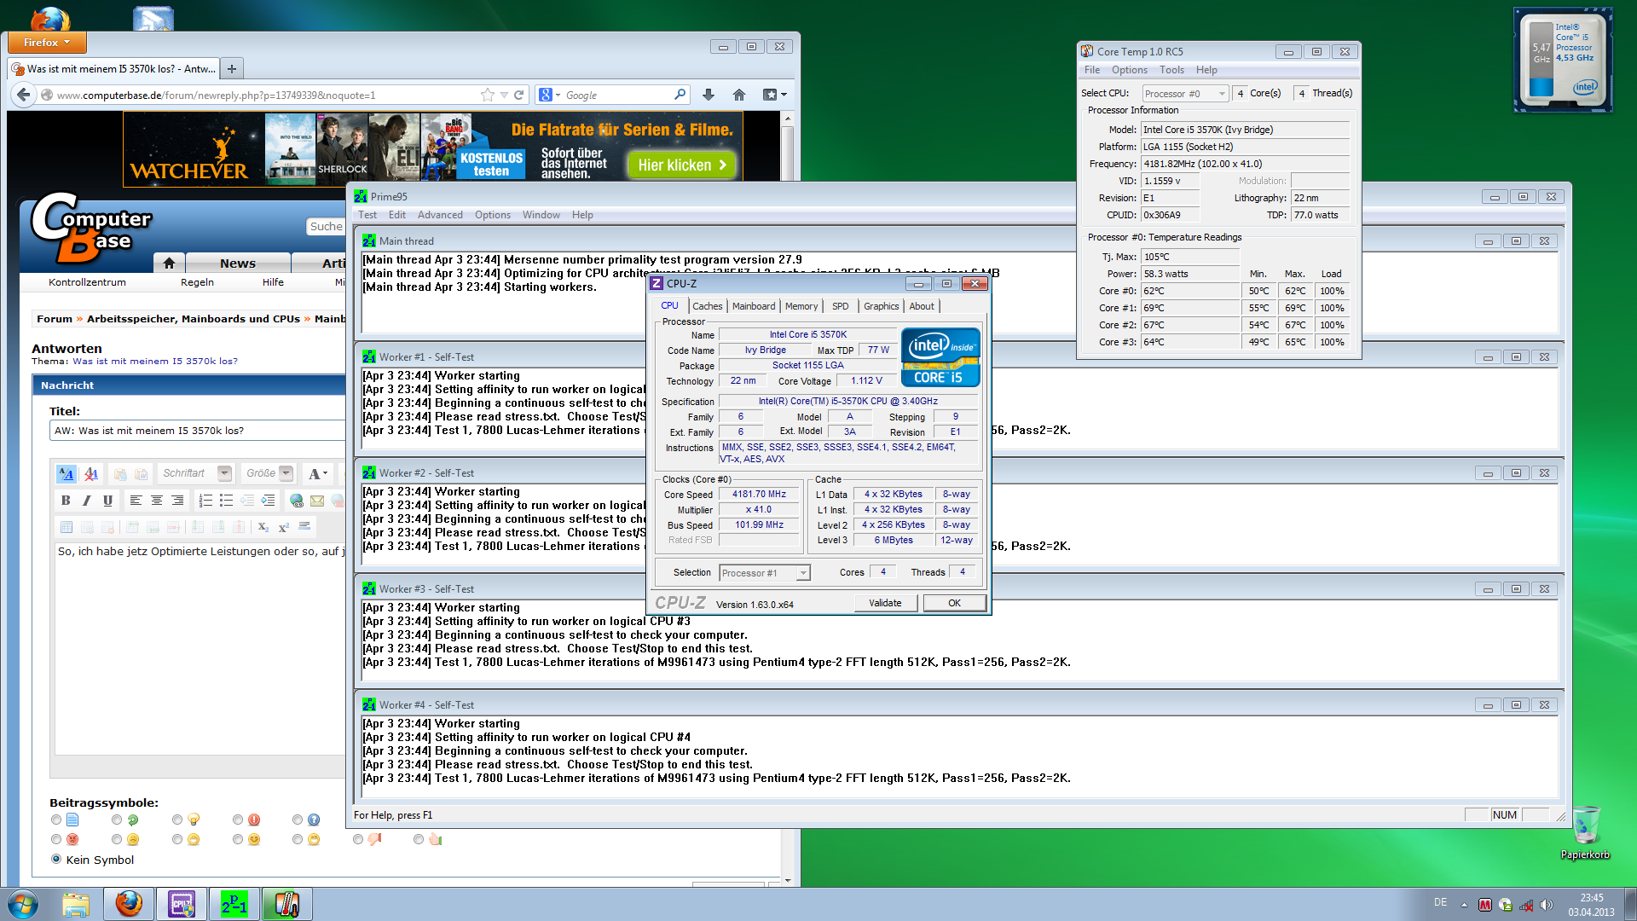
Task: Go back with Firefox back arrow
Action: coord(24,95)
